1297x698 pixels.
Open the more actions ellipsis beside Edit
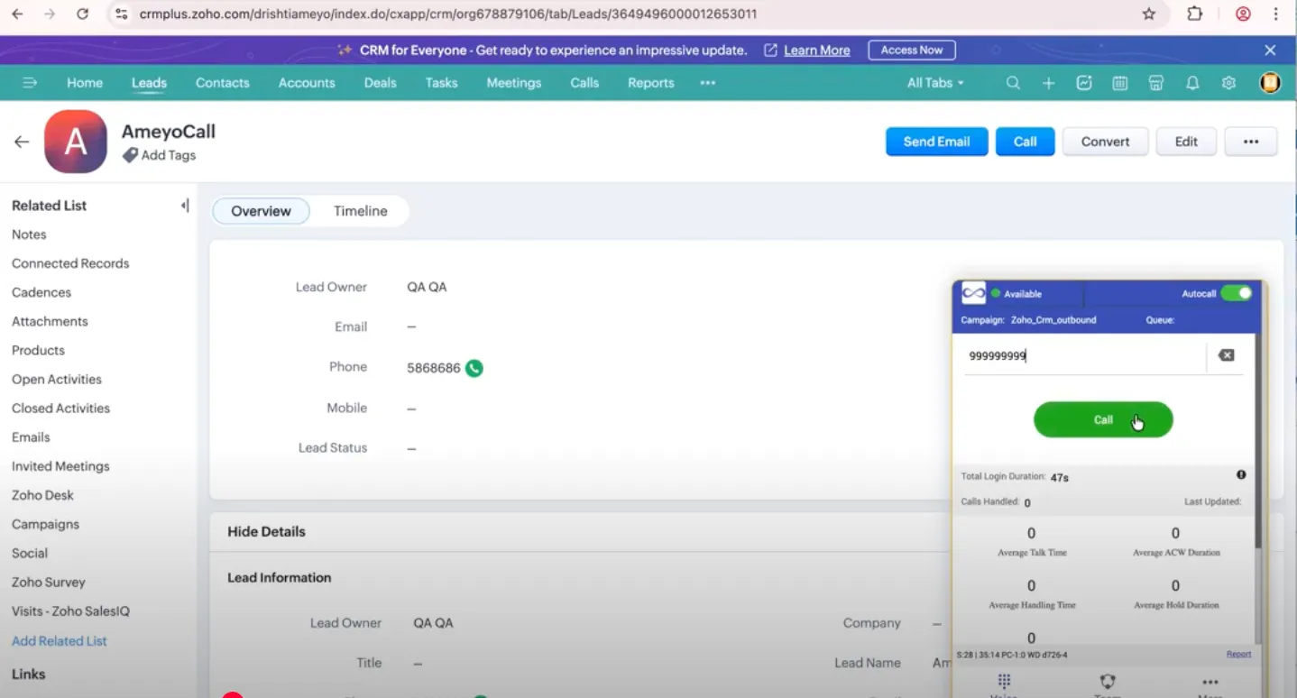point(1250,142)
